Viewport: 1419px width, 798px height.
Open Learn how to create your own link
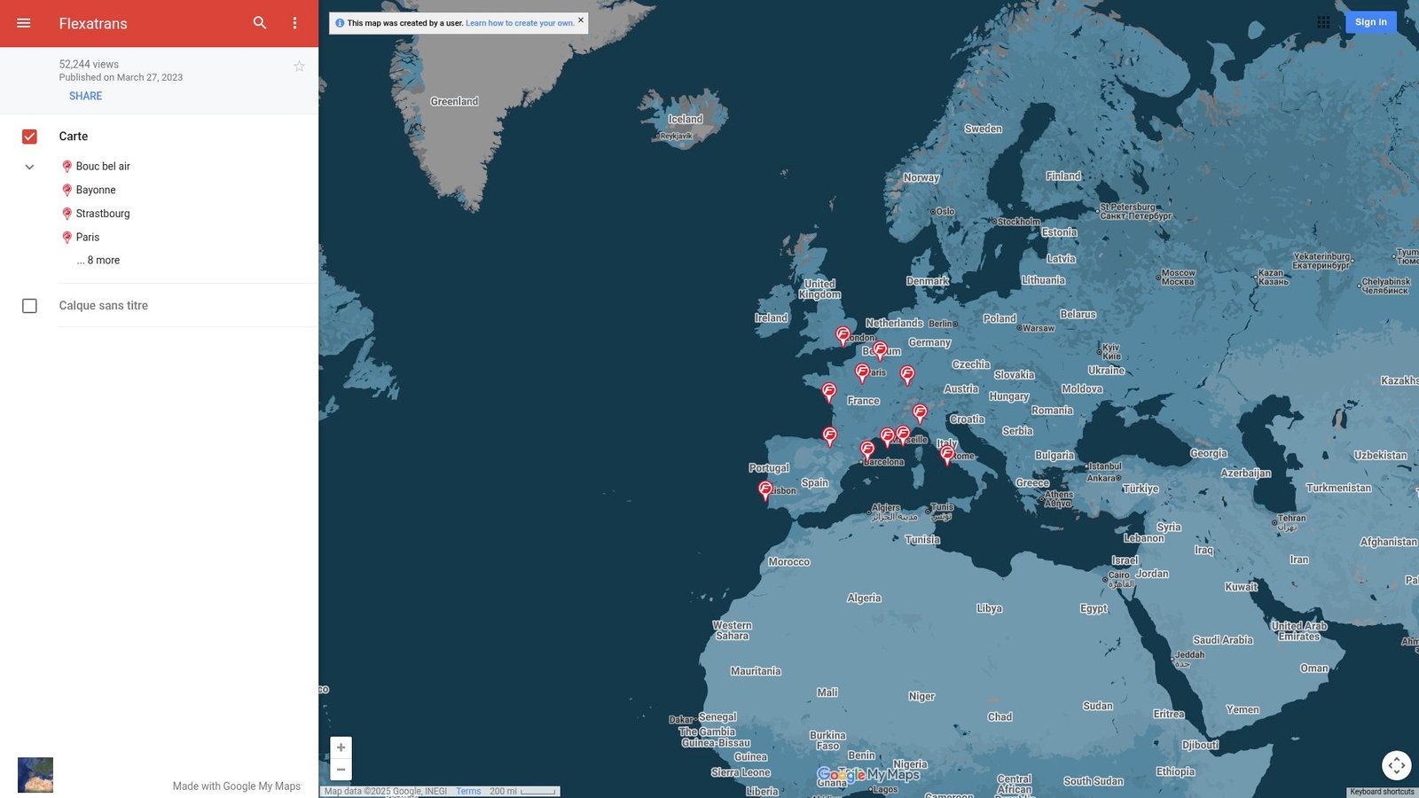[x=520, y=23]
